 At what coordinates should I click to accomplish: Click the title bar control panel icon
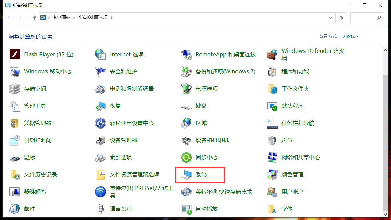pos(8,5)
